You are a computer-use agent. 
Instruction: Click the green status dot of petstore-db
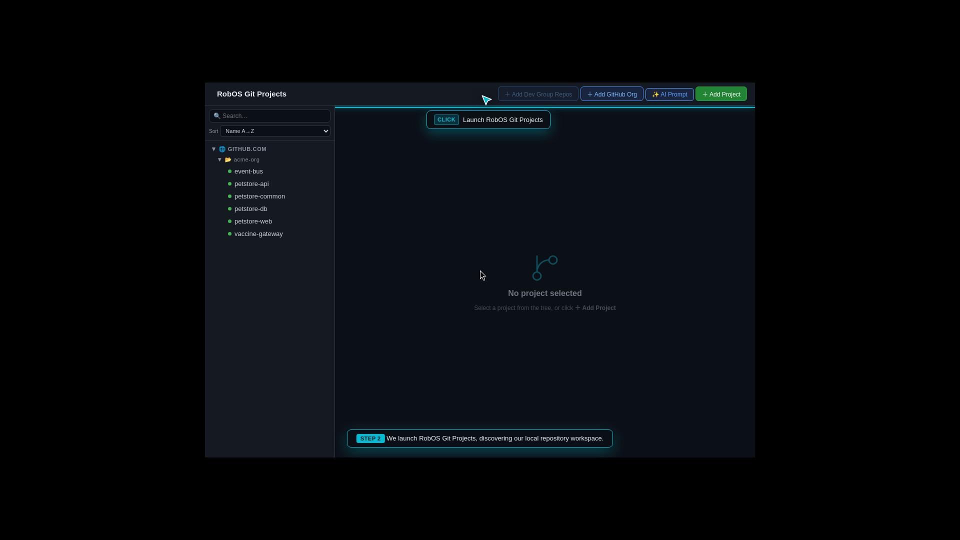tap(230, 209)
